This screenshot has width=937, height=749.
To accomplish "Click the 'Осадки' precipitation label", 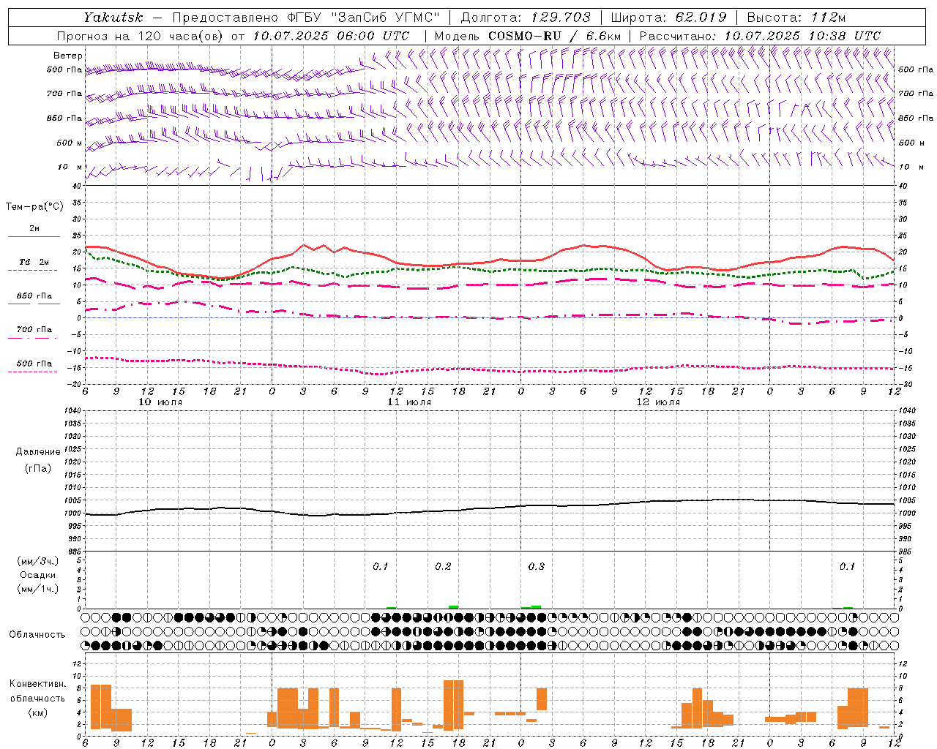I will tap(38, 575).
